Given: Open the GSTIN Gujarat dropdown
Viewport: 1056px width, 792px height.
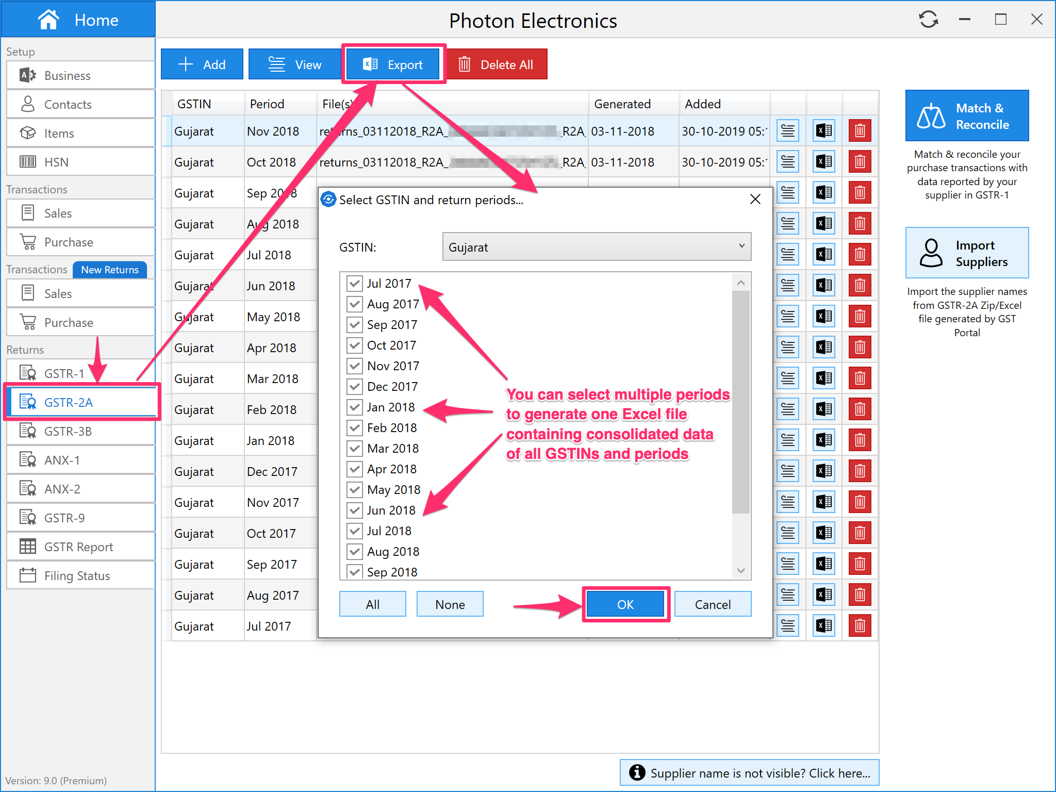Looking at the screenshot, I should pos(596,247).
